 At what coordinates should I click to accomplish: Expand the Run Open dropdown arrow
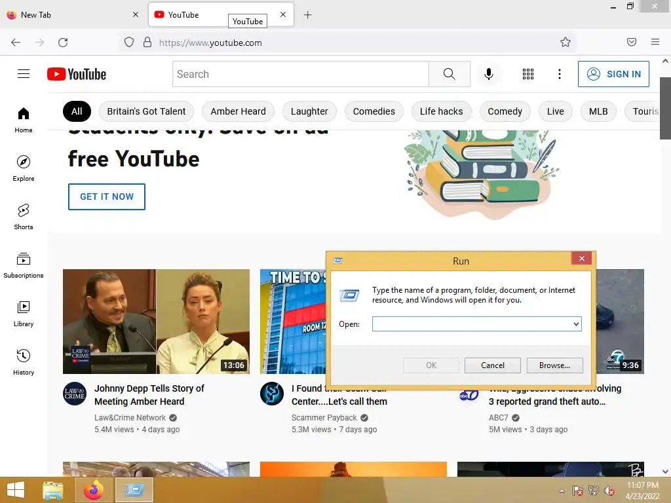pyautogui.click(x=576, y=324)
